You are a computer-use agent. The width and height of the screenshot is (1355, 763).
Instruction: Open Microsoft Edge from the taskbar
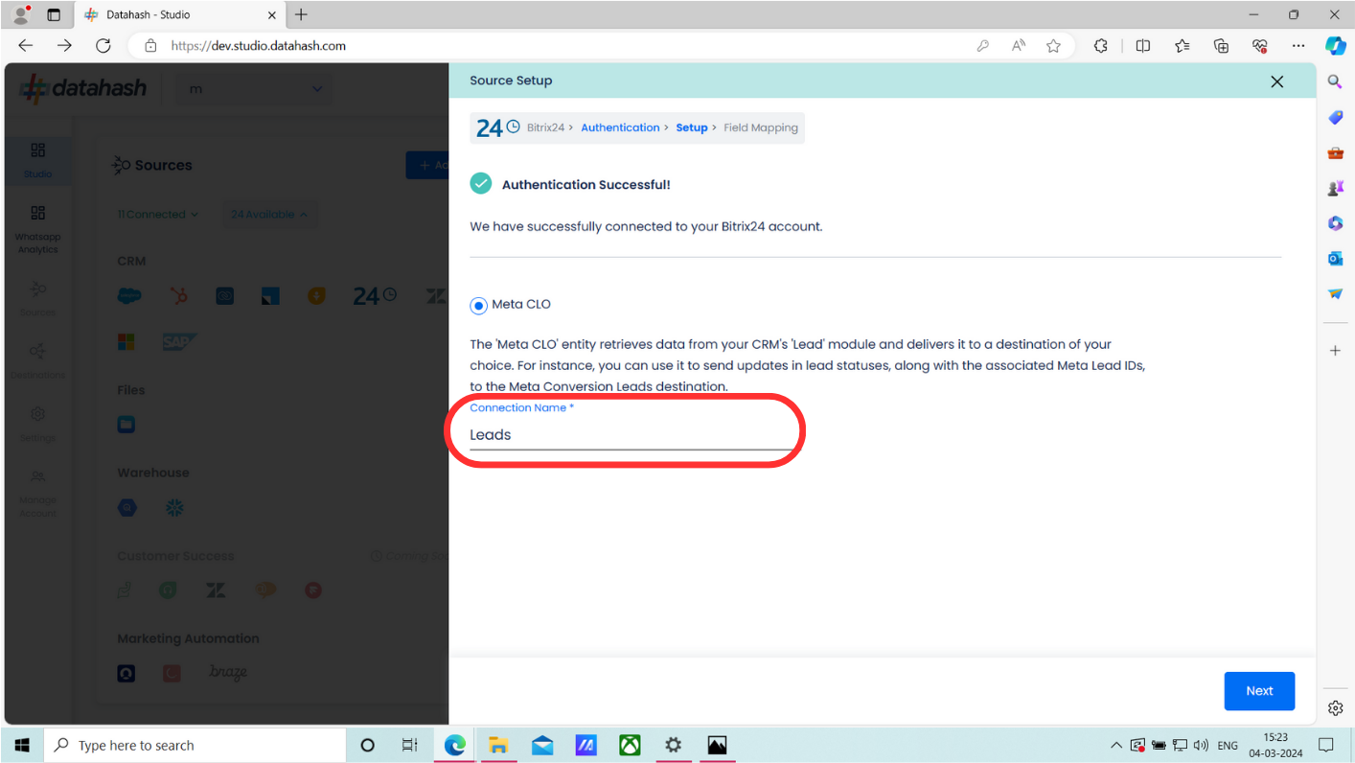coord(454,745)
